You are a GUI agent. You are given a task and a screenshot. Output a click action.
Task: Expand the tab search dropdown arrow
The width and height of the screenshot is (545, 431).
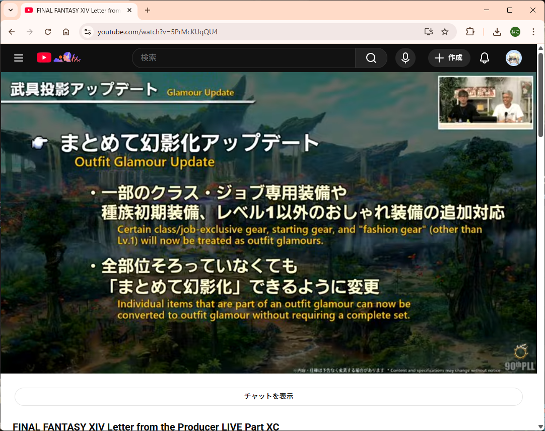[11, 10]
